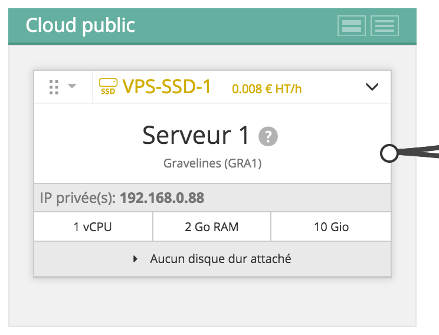This screenshot has width=439, height=335.
Task: Expand the chevron on the VPS-SSD-1 header
Action: click(x=372, y=87)
